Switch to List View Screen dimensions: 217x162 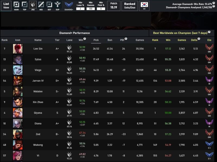point(6,5)
